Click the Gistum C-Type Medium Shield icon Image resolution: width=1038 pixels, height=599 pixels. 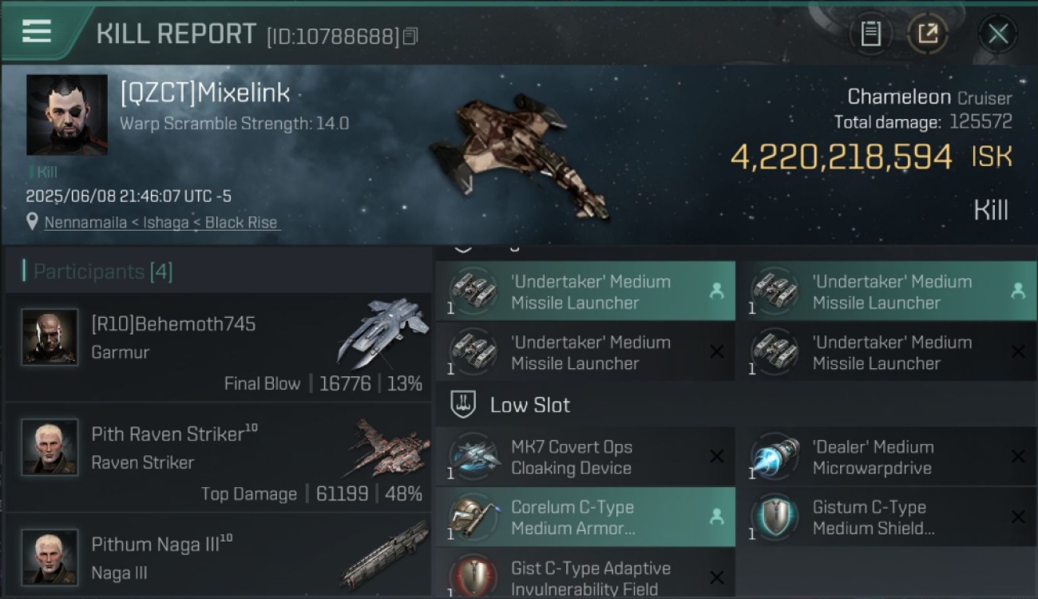775,517
